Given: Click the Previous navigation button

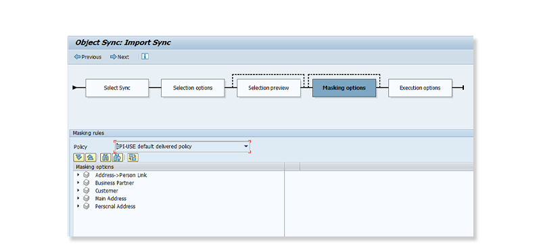Looking at the screenshot, I should click(88, 57).
